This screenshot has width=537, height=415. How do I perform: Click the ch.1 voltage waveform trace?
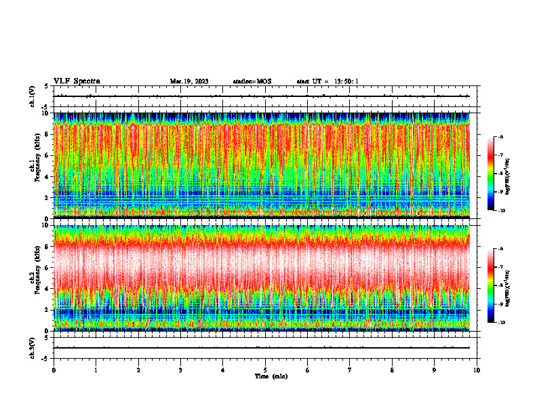(x=262, y=96)
